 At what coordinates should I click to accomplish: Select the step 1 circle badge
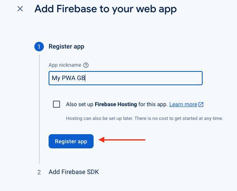[39, 47]
